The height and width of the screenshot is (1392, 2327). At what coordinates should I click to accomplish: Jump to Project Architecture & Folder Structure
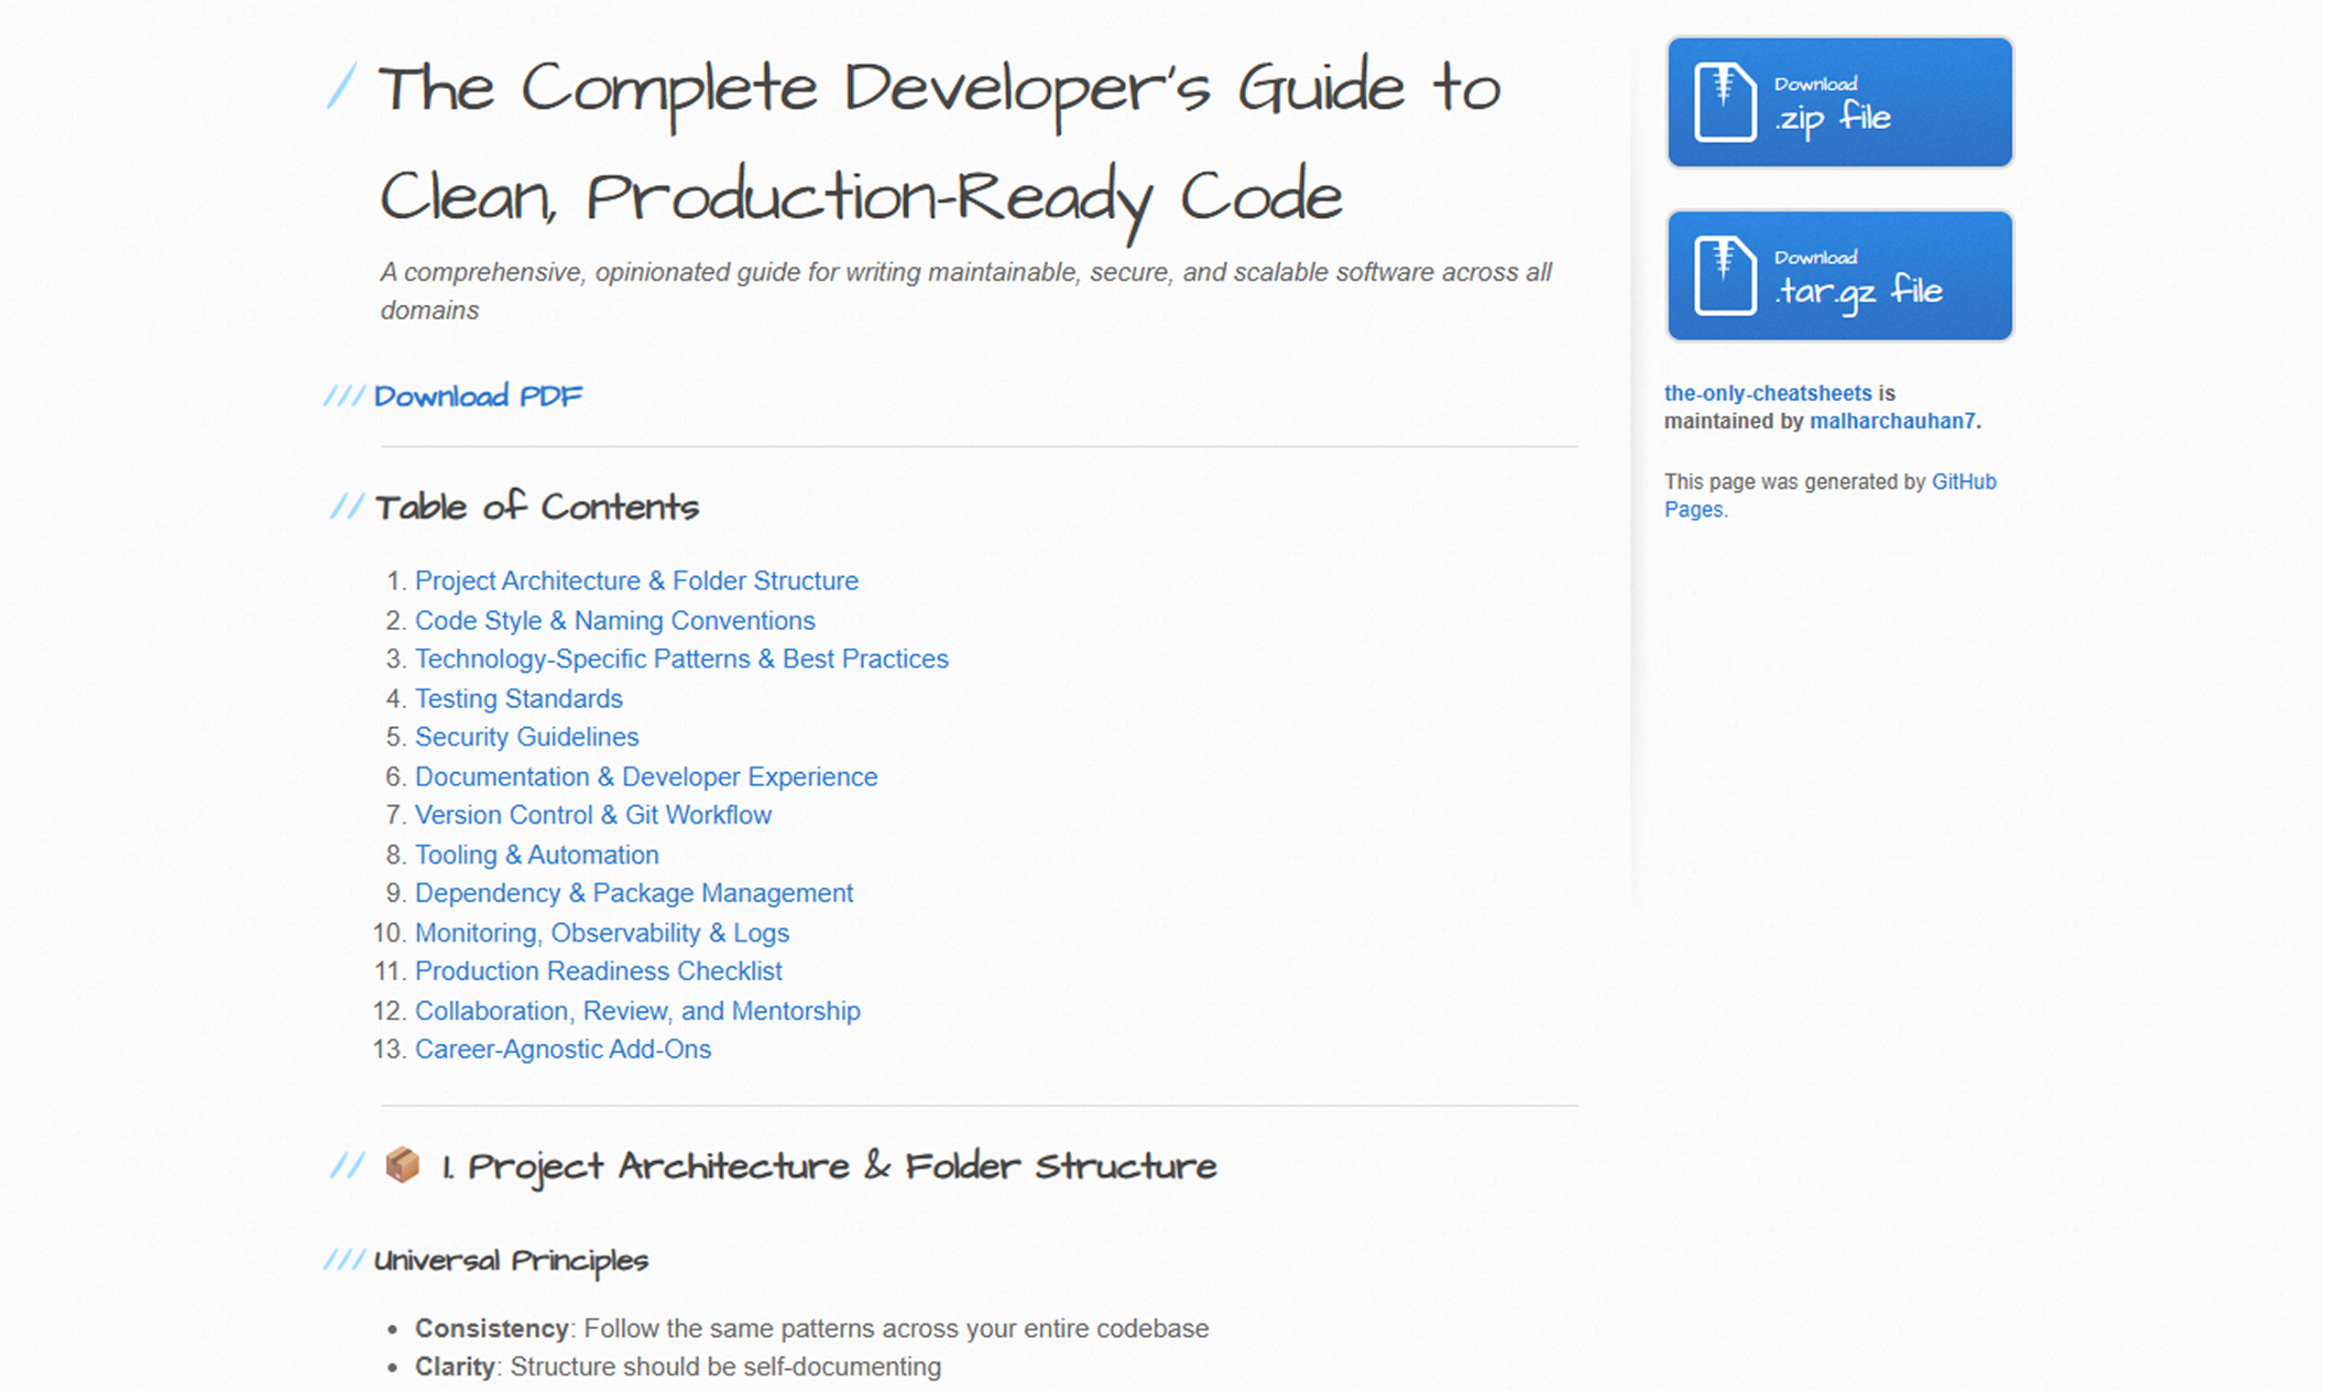pos(638,582)
